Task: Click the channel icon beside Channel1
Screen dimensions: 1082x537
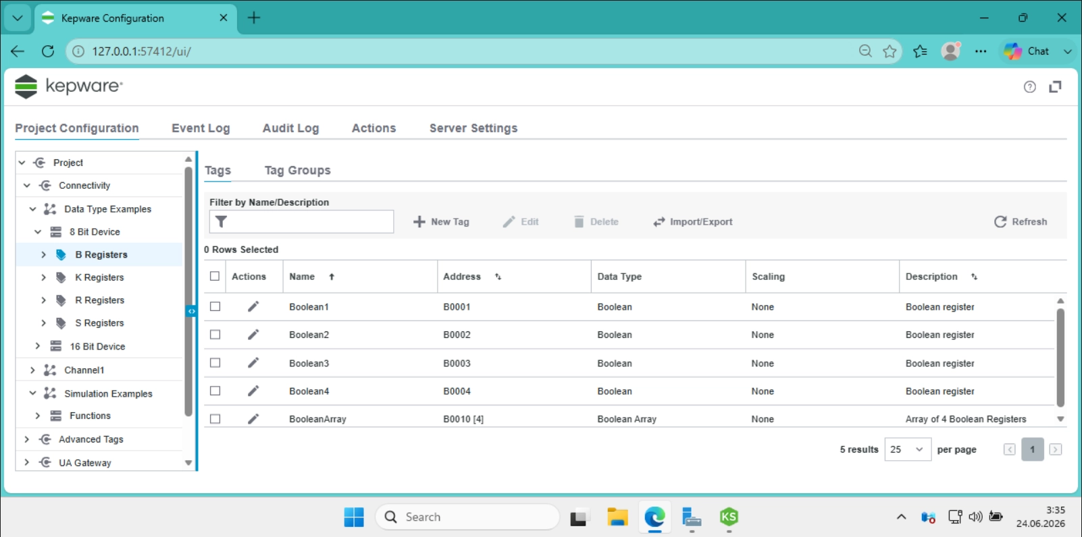Action: click(x=50, y=370)
